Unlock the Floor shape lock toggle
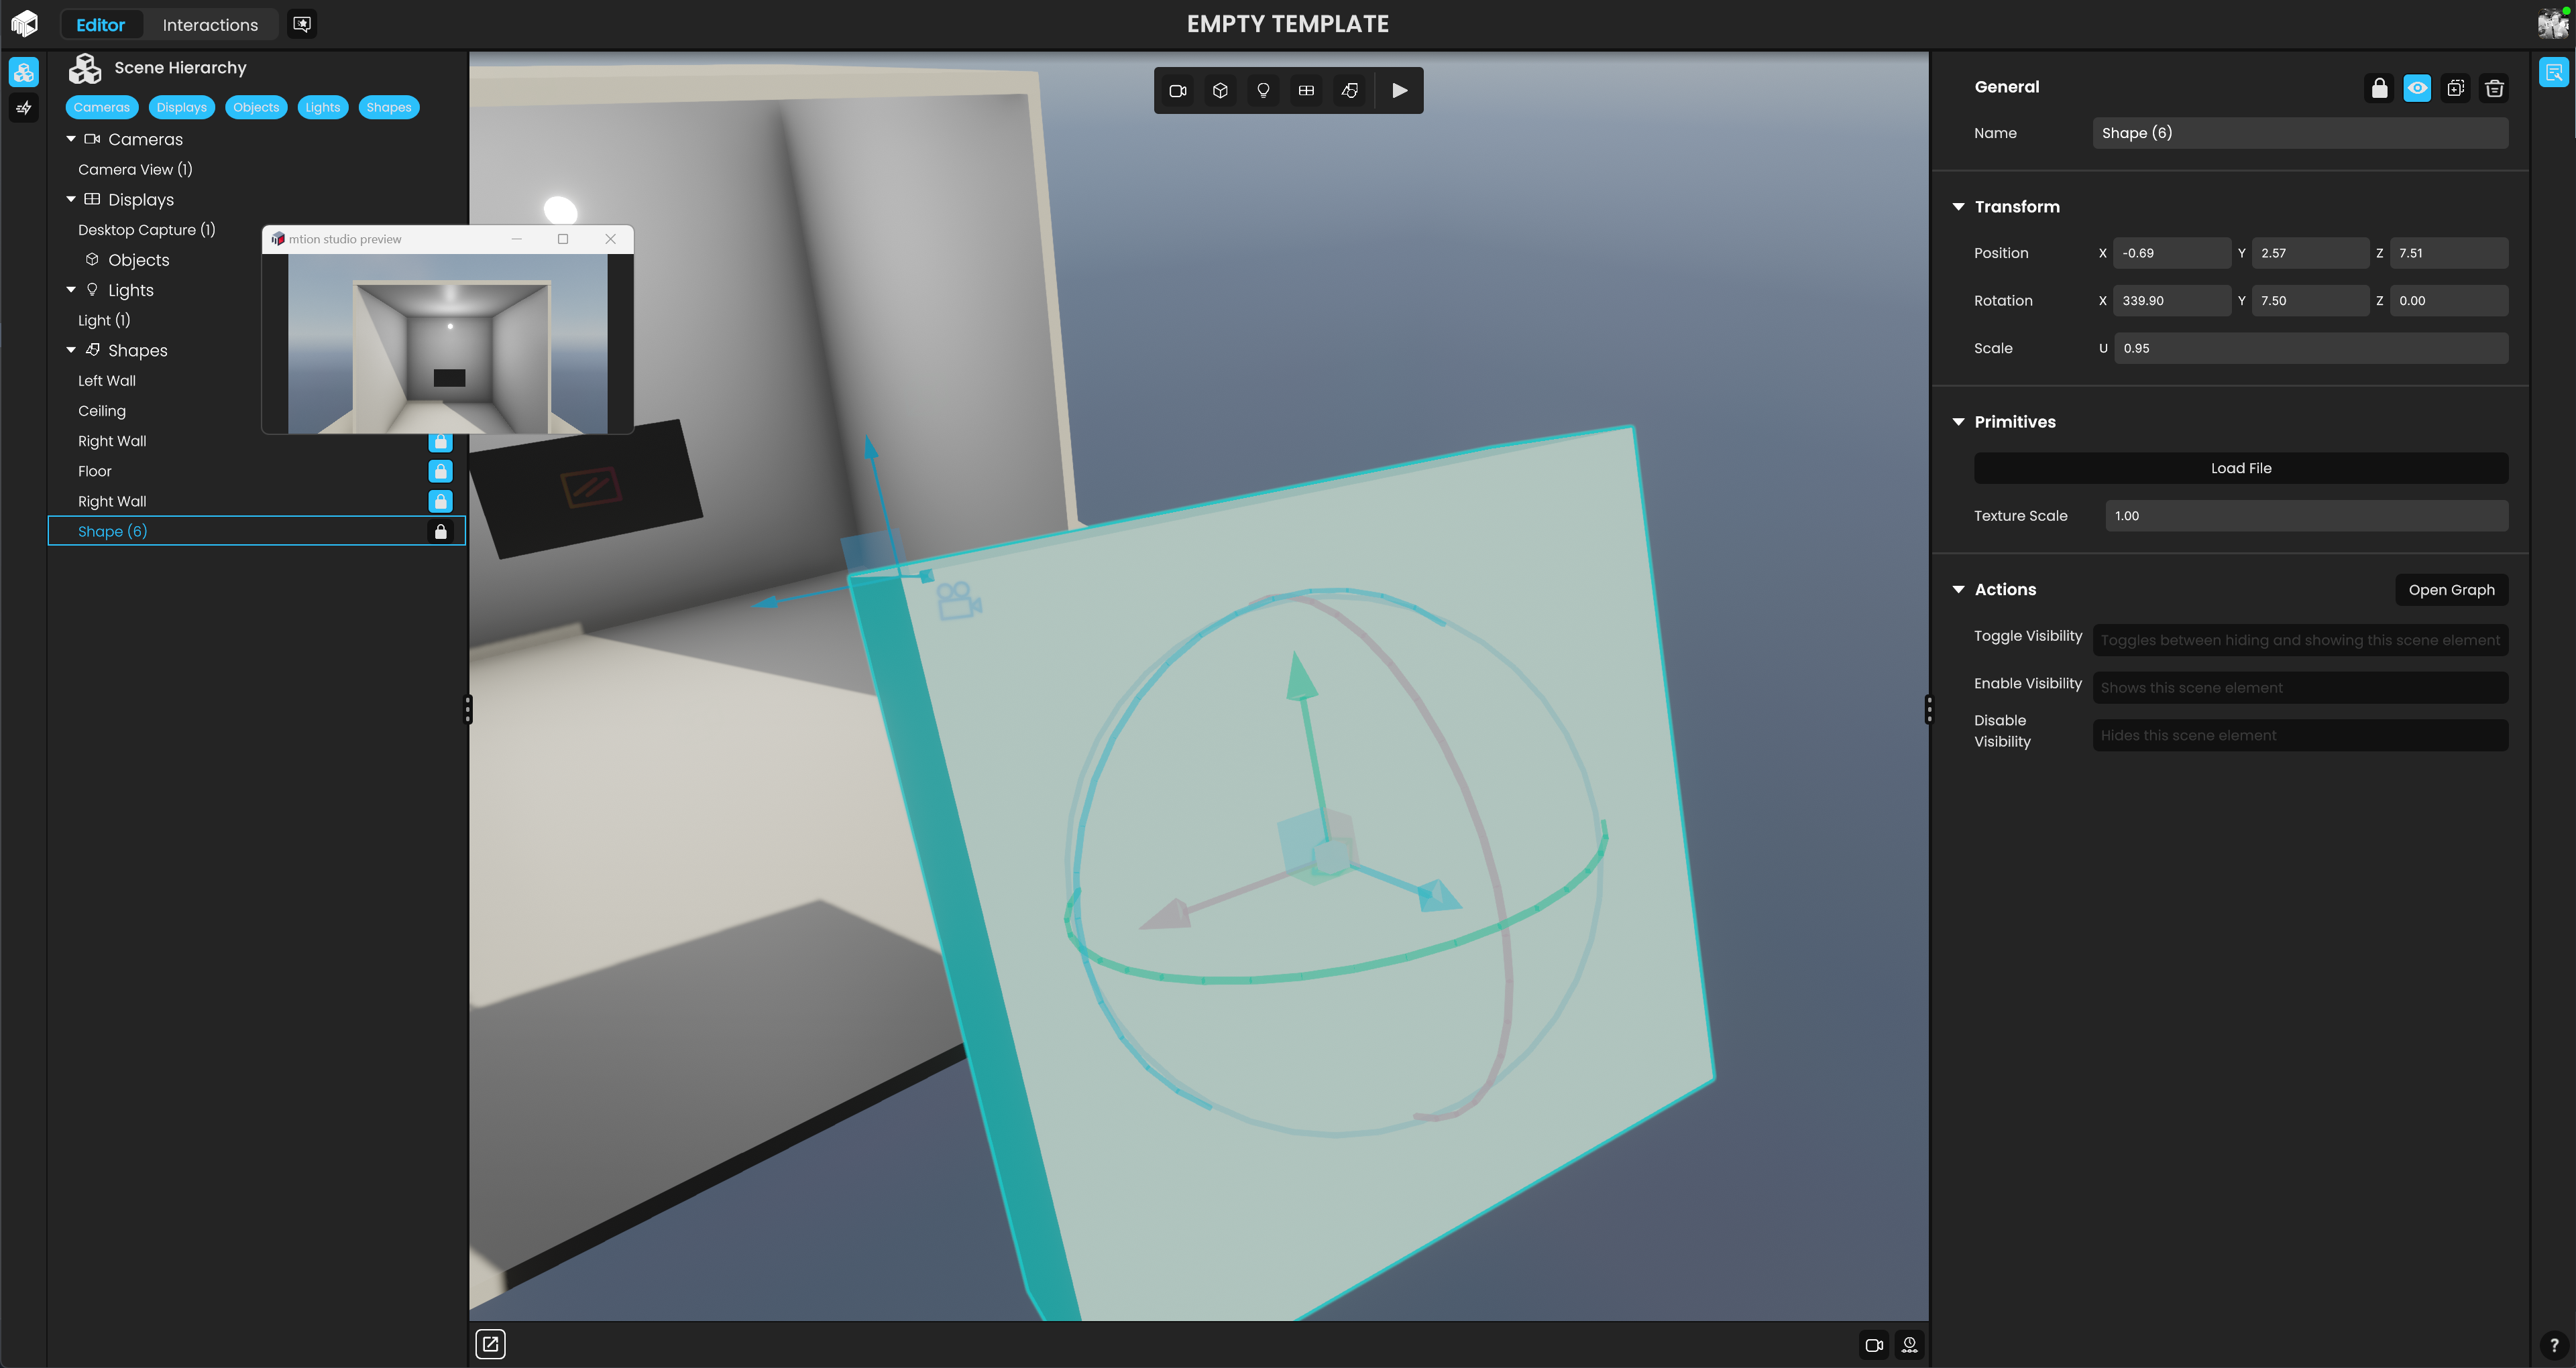Screen dimensions: 2576x1368 pos(440,471)
